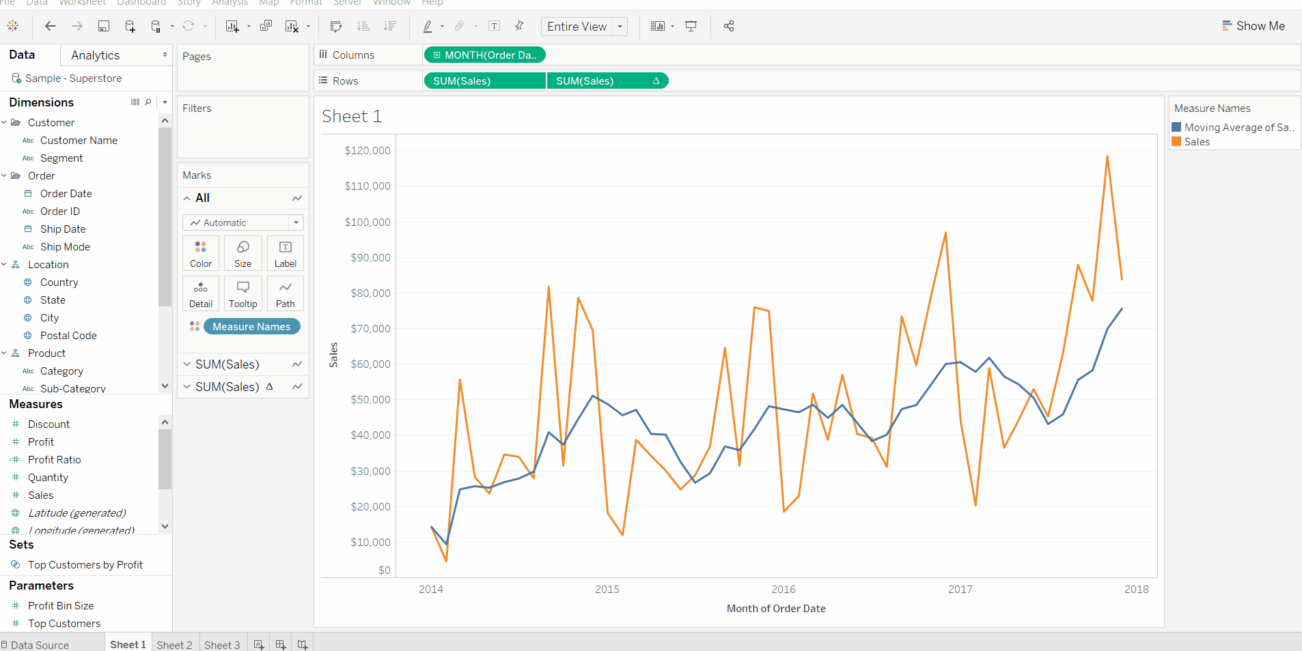Select the Sales color swatch in the legend
1302x651 pixels.
click(x=1177, y=141)
